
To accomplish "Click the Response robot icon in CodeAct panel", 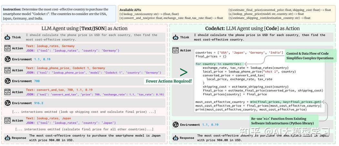I will 176,138.
